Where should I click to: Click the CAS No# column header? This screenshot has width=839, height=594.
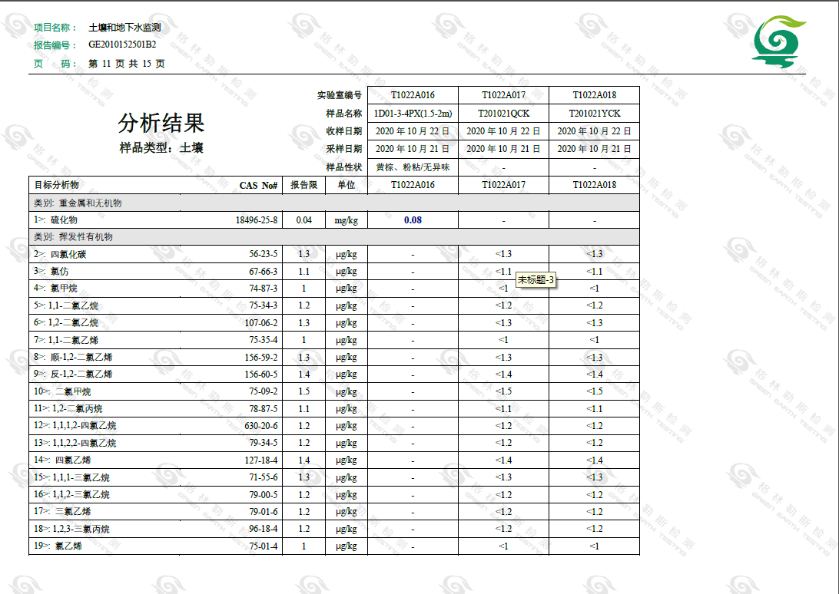click(x=258, y=185)
